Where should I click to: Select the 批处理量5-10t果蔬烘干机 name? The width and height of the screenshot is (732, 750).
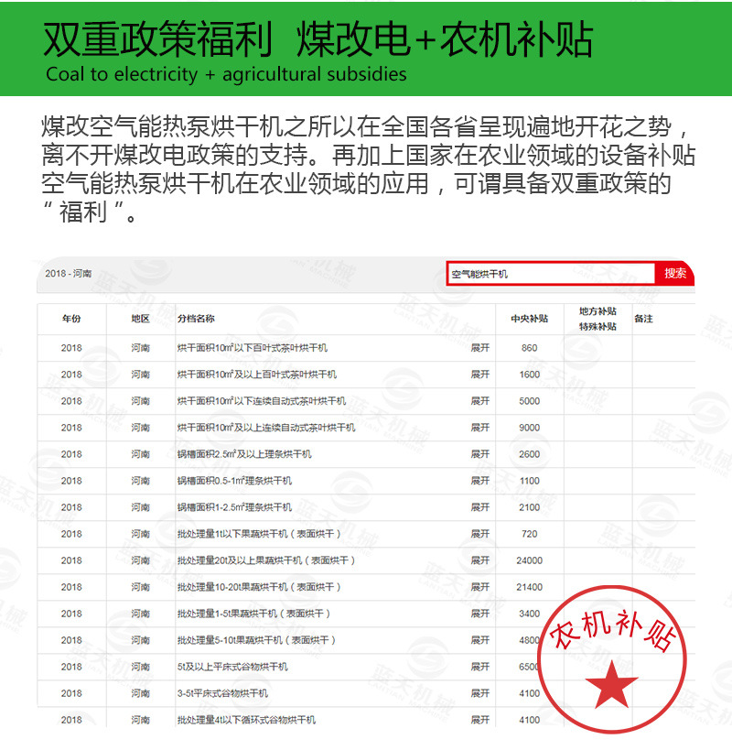256,640
